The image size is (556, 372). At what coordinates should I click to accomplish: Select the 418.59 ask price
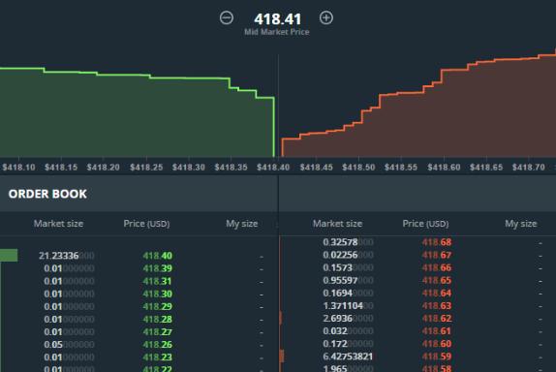click(x=437, y=356)
